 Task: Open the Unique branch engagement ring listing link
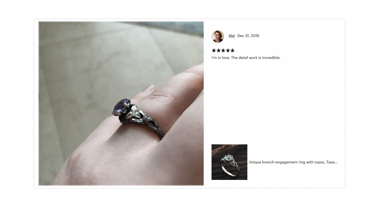(293, 162)
